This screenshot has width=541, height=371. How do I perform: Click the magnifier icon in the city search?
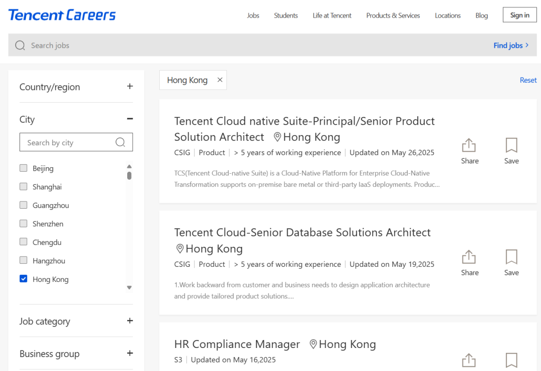click(x=120, y=142)
